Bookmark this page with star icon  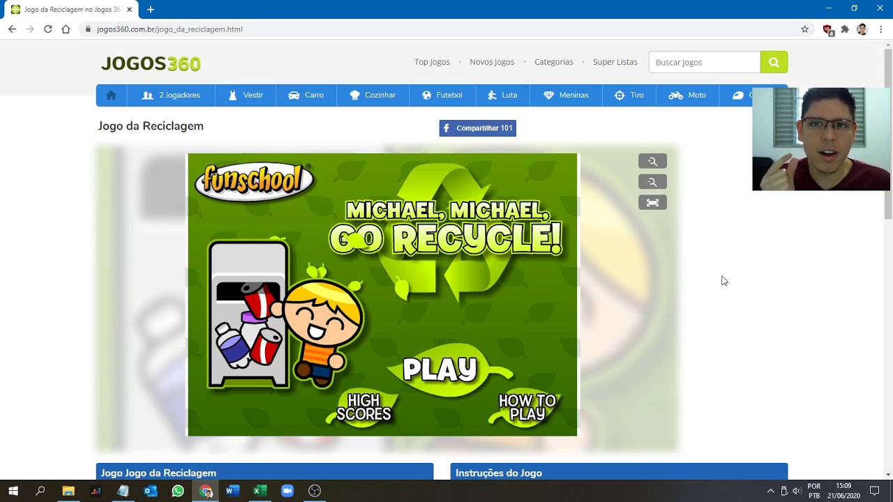[x=804, y=29]
